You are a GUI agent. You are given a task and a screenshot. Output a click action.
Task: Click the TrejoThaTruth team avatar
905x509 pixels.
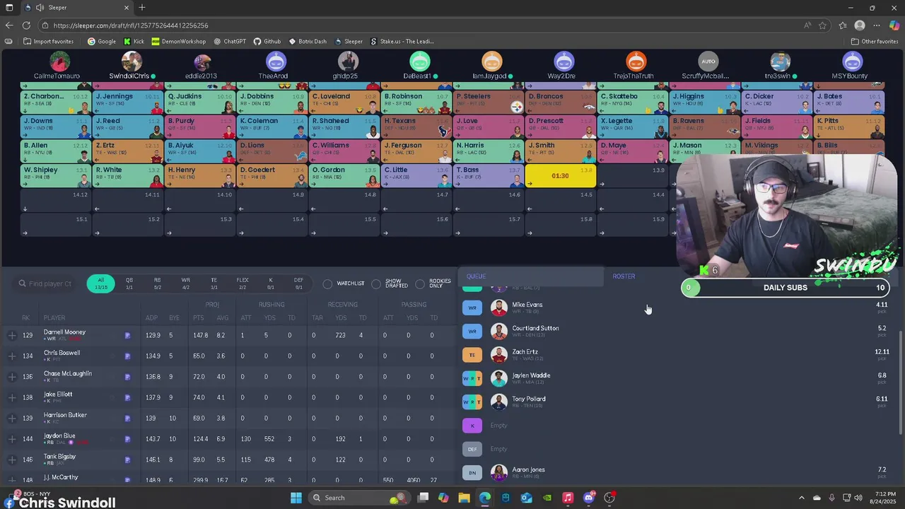[636, 62]
